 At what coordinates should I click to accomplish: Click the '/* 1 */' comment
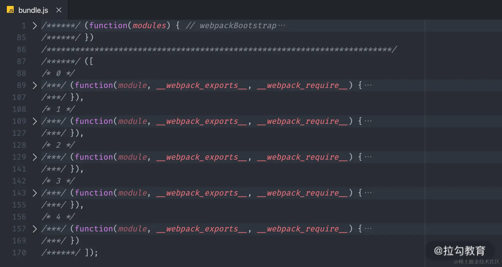(x=58, y=109)
